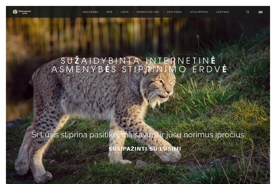Open the hamburger menu icon
Viewport: 276px width, 184px height.
tap(260, 12)
